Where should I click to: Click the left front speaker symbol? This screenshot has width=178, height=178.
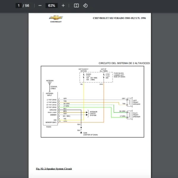point(129,102)
